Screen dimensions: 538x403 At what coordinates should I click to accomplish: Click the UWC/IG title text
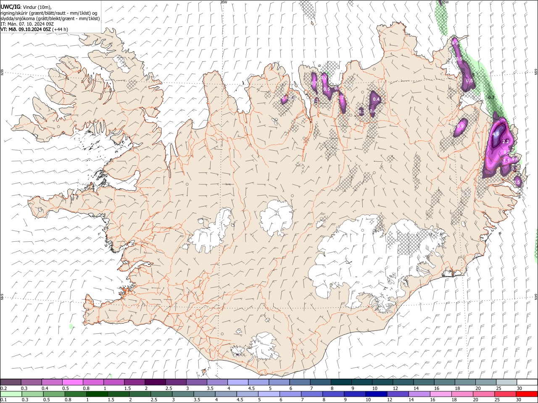[x=10, y=7]
